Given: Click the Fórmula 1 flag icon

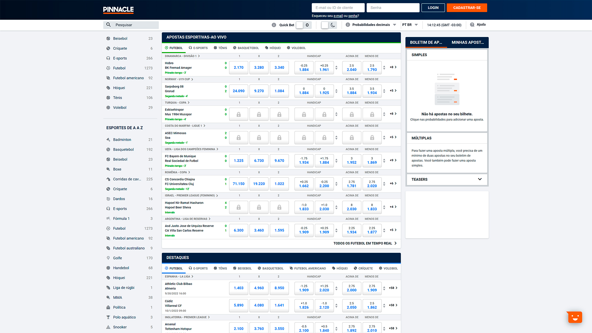Looking at the screenshot, I should tap(108, 219).
